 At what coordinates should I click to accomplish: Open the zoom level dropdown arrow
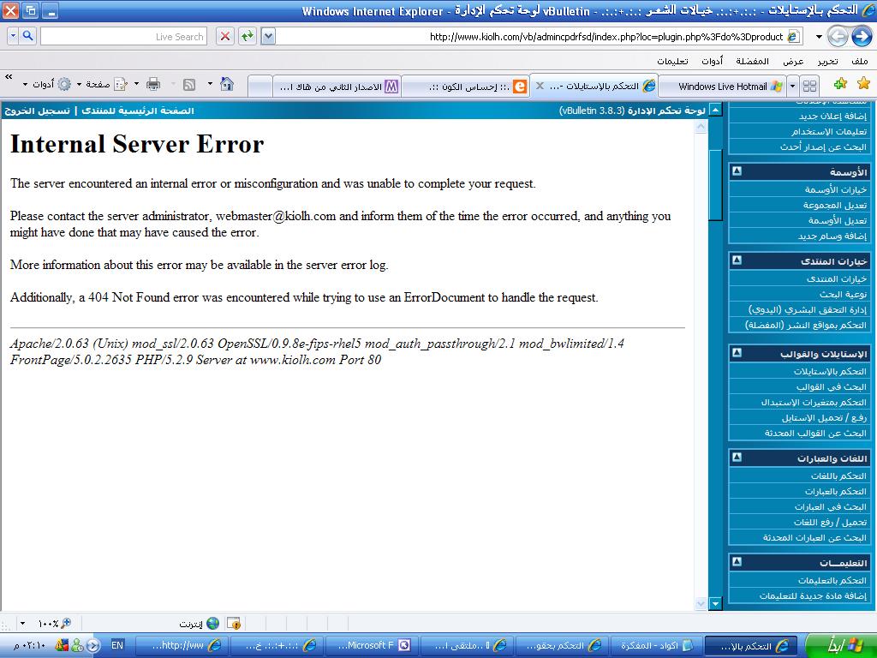coord(22,623)
